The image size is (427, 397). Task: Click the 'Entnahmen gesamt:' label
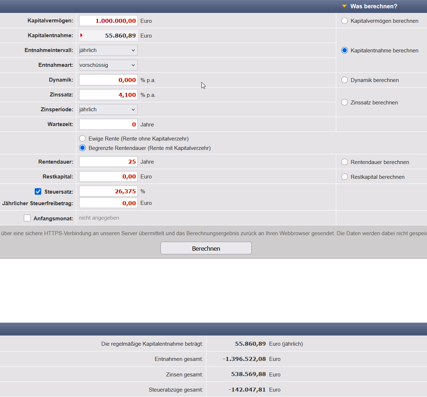coord(179,359)
